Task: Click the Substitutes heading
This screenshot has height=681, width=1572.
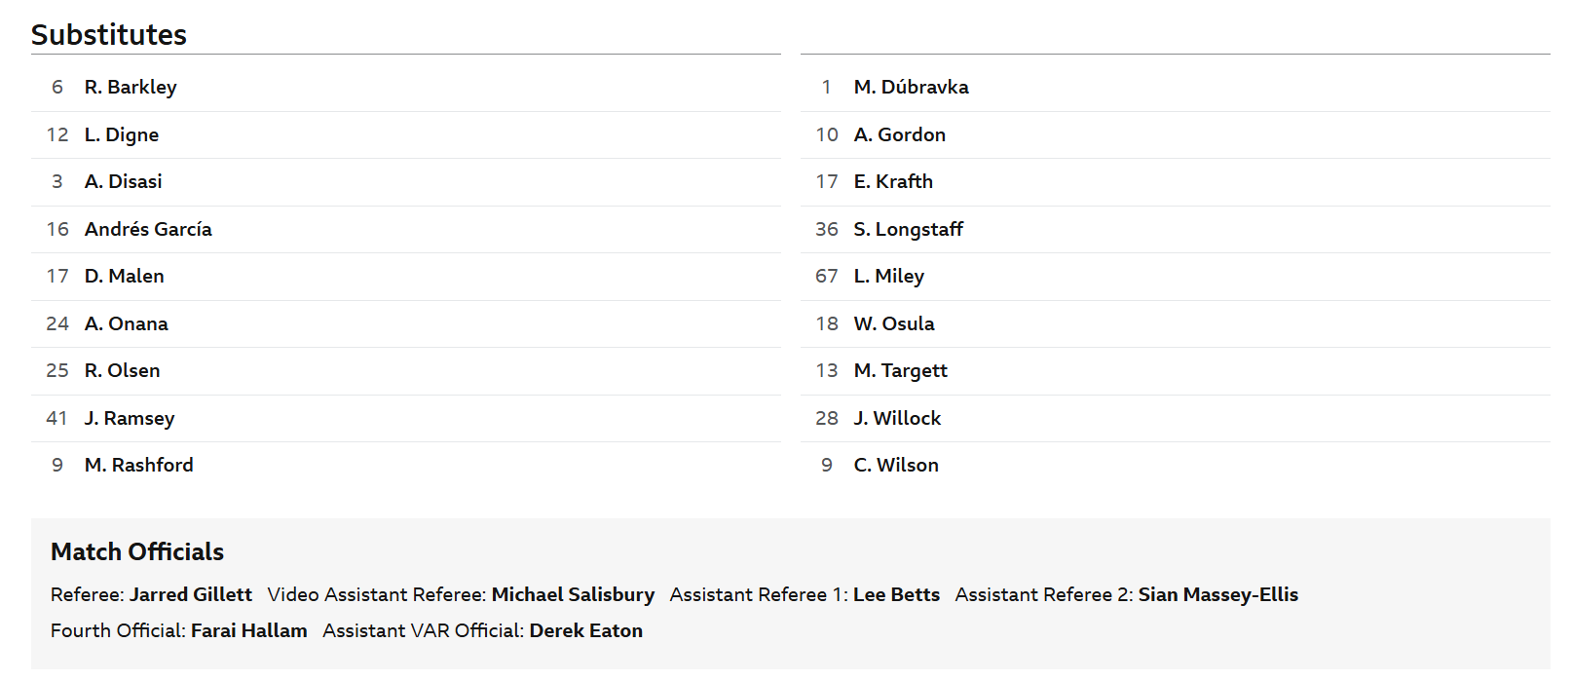Action: pyautogui.click(x=109, y=34)
